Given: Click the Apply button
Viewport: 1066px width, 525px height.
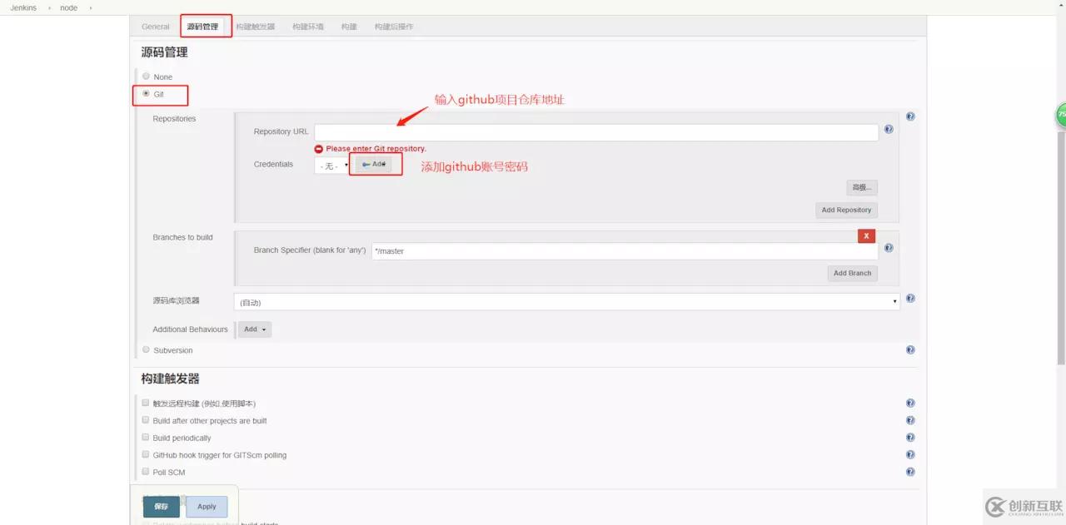Looking at the screenshot, I should coord(207,506).
